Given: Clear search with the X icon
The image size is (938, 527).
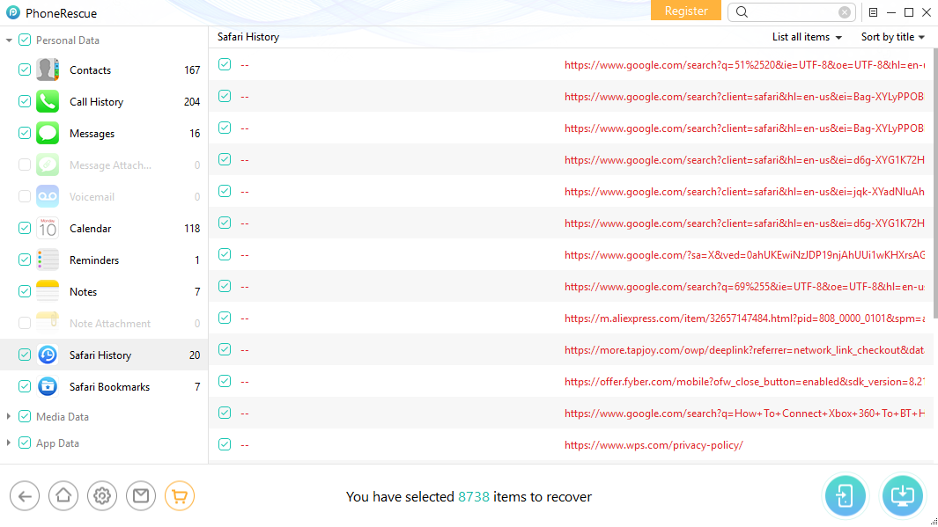Looking at the screenshot, I should tap(845, 12).
